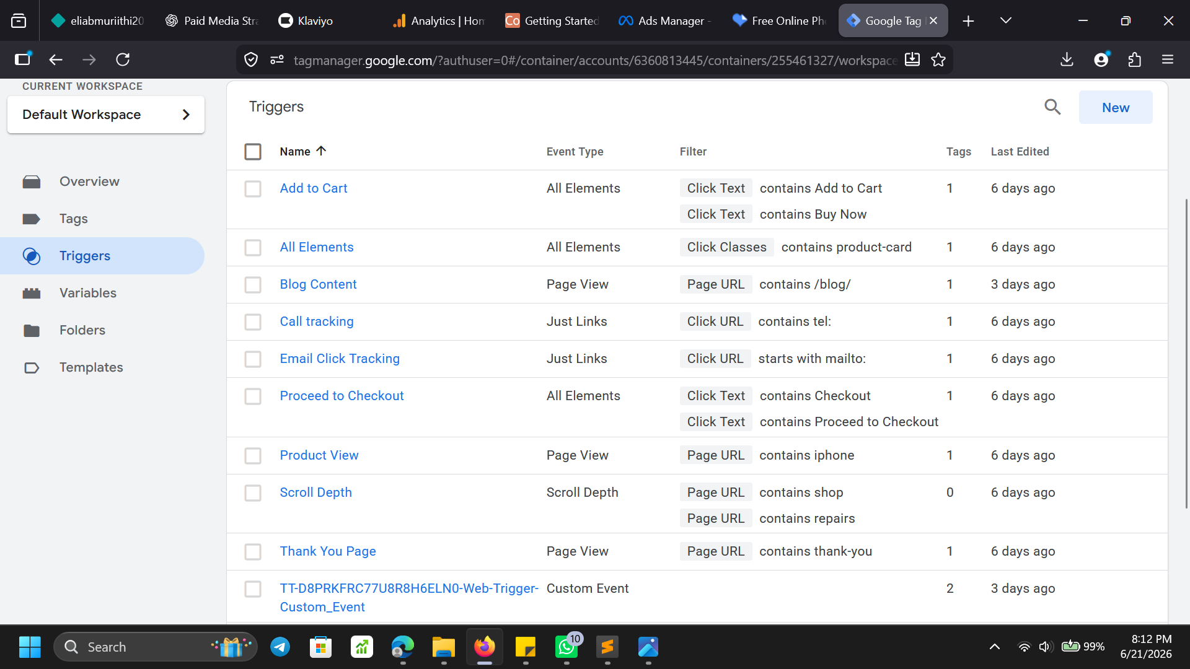Open WhatsApp from the taskbar
Viewport: 1190px width, 669px height.
click(x=566, y=647)
